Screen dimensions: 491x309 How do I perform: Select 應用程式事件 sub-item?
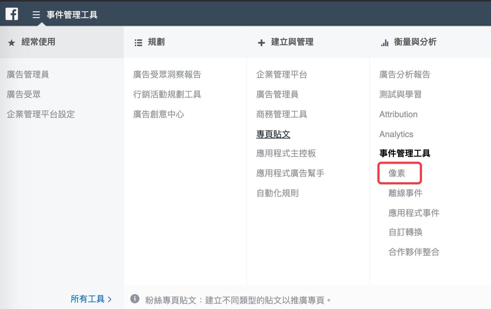click(x=414, y=213)
